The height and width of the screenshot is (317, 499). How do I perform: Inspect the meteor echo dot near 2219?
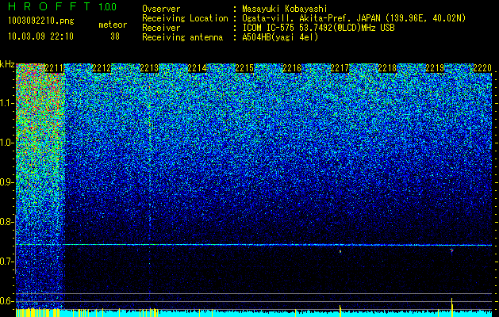tap(451, 250)
